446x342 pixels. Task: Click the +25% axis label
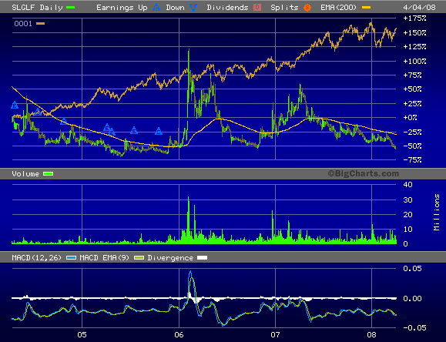(413, 103)
